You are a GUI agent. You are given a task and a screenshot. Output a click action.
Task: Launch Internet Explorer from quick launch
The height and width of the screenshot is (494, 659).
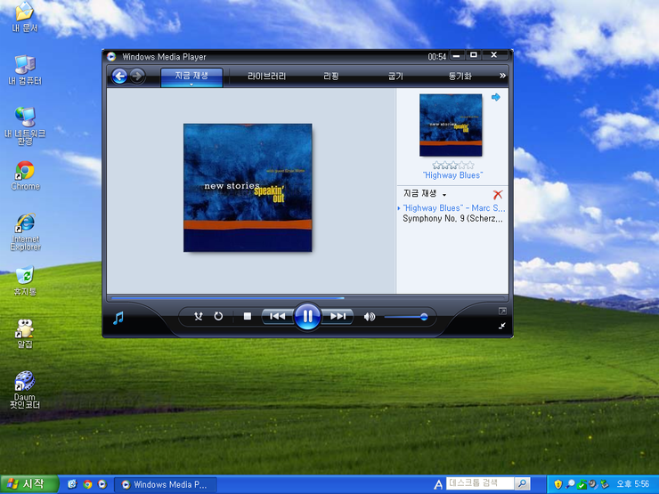point(72,484)
